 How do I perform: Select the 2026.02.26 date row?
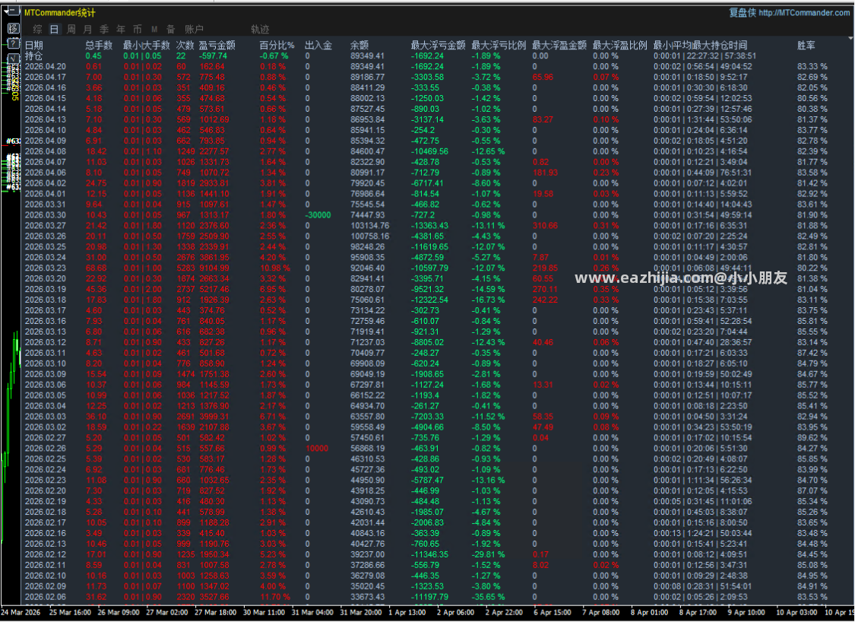46,449
